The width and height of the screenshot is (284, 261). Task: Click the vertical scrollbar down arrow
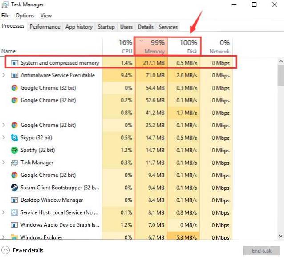[x=280, y=235]
